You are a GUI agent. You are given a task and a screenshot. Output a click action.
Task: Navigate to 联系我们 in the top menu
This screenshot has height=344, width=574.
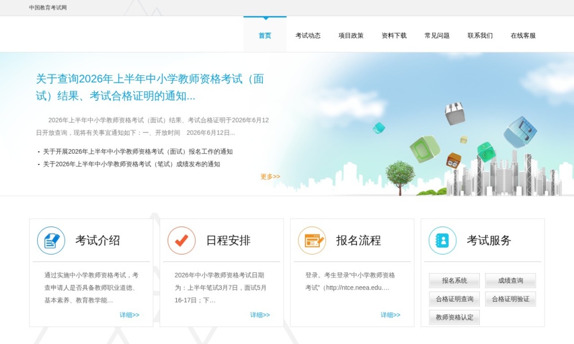480,36
